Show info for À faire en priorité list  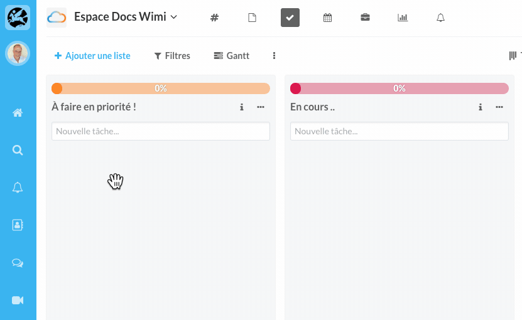pos(242,107)
